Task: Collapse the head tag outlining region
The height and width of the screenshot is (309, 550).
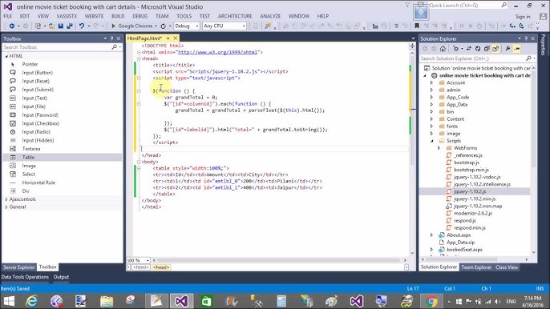Action: pyautogui.click(x=139, y=58)
